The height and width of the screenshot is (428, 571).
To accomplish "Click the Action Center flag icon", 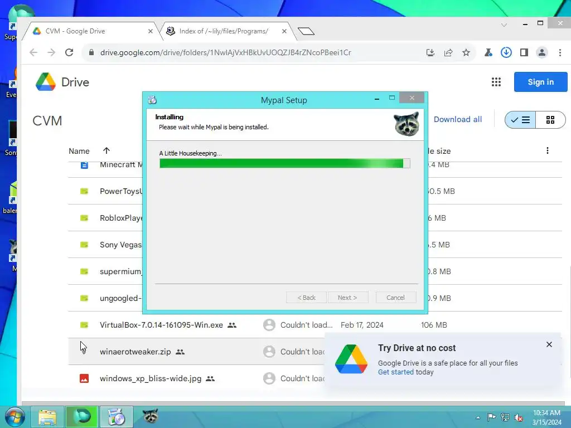I will point(491,417).
